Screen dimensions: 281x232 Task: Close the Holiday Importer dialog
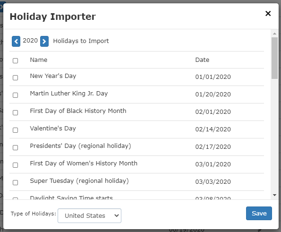pos(268,13)
